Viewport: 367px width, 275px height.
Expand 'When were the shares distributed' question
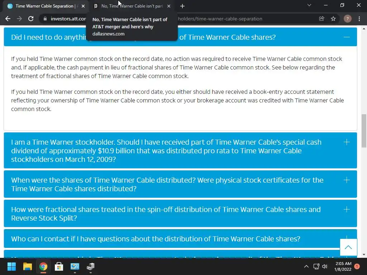pos(180,184)
